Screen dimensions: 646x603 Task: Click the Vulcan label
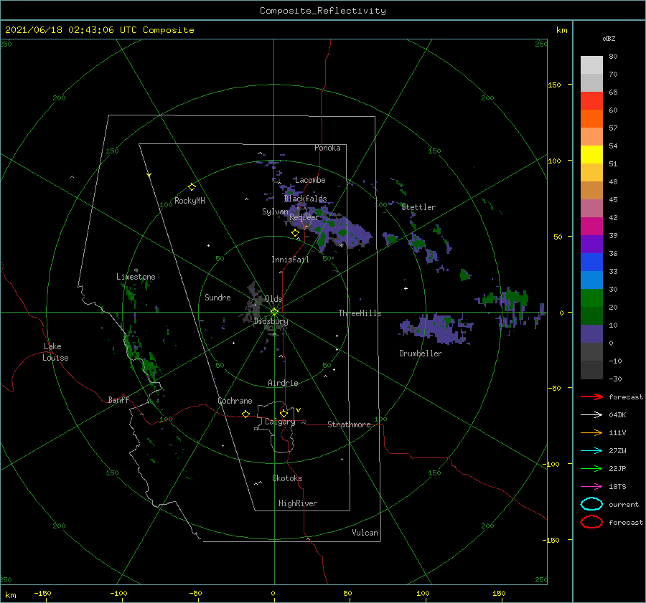click(365, 533)
